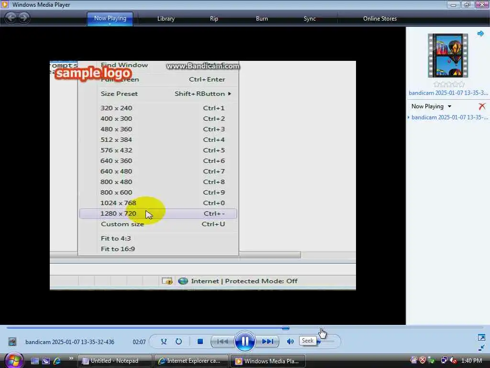Image resolution: width=490 pixels, height=368 pixels.
Task: Click the seek bar handle
Action: (x=286, y=328)
